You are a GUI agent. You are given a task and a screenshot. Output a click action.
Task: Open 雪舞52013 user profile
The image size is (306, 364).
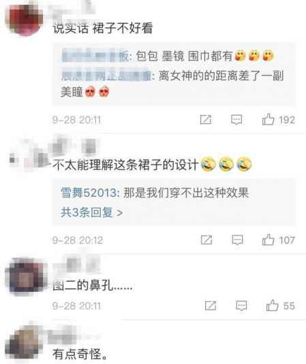coord(89,193)
